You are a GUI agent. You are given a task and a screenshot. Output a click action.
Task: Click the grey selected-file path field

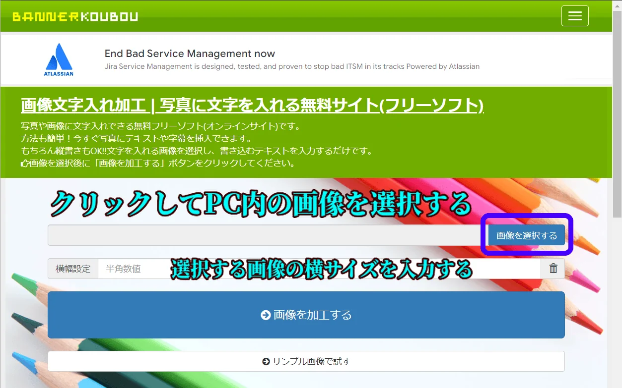click(x=268, y=235)
